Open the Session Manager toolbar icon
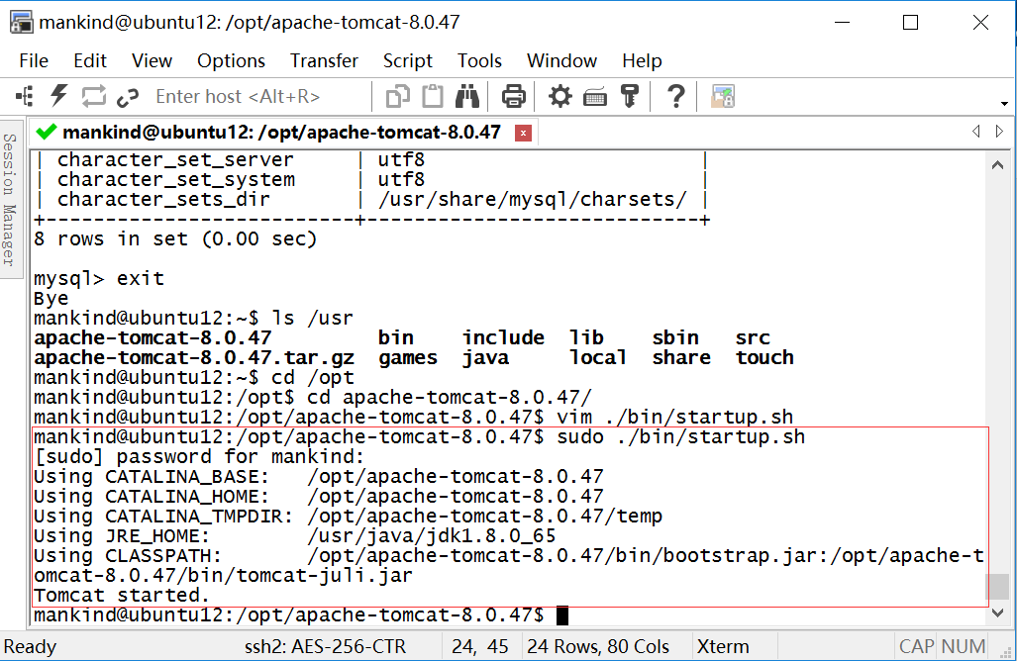 25,97
